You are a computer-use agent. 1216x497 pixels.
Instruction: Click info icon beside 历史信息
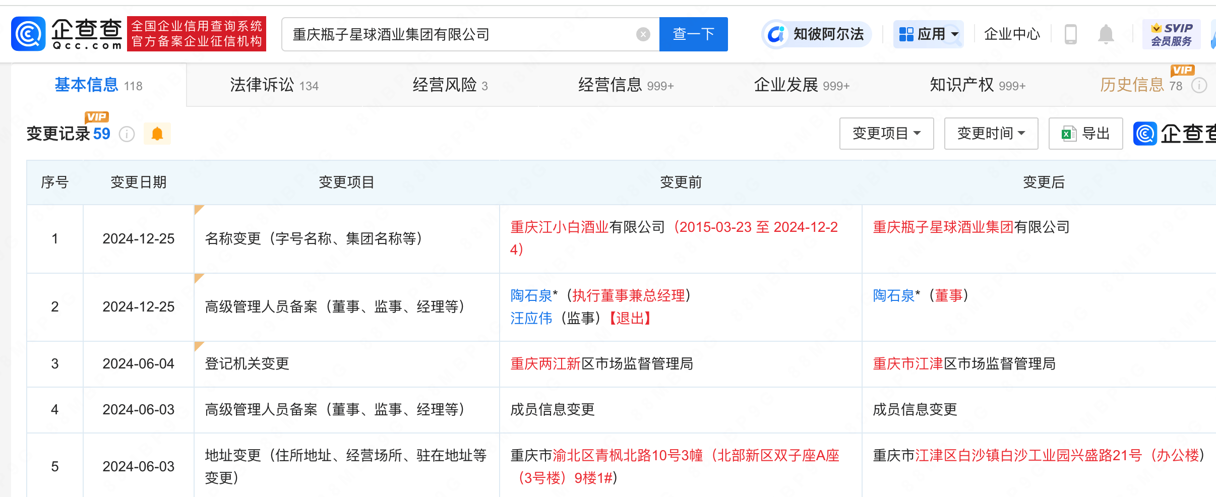1199,86
